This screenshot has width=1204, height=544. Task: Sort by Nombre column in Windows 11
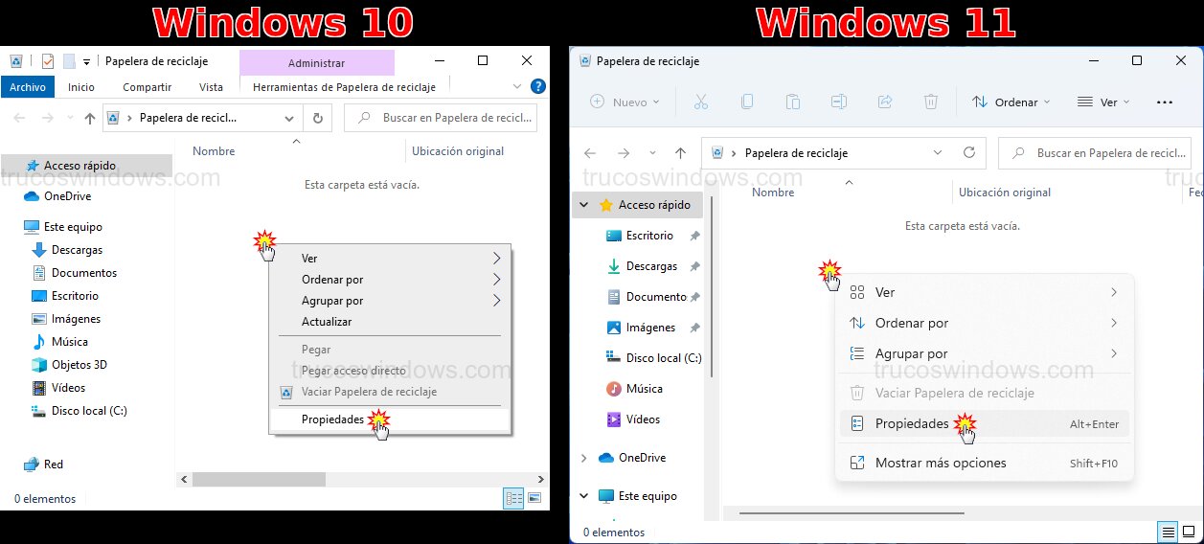pos(773,193)
